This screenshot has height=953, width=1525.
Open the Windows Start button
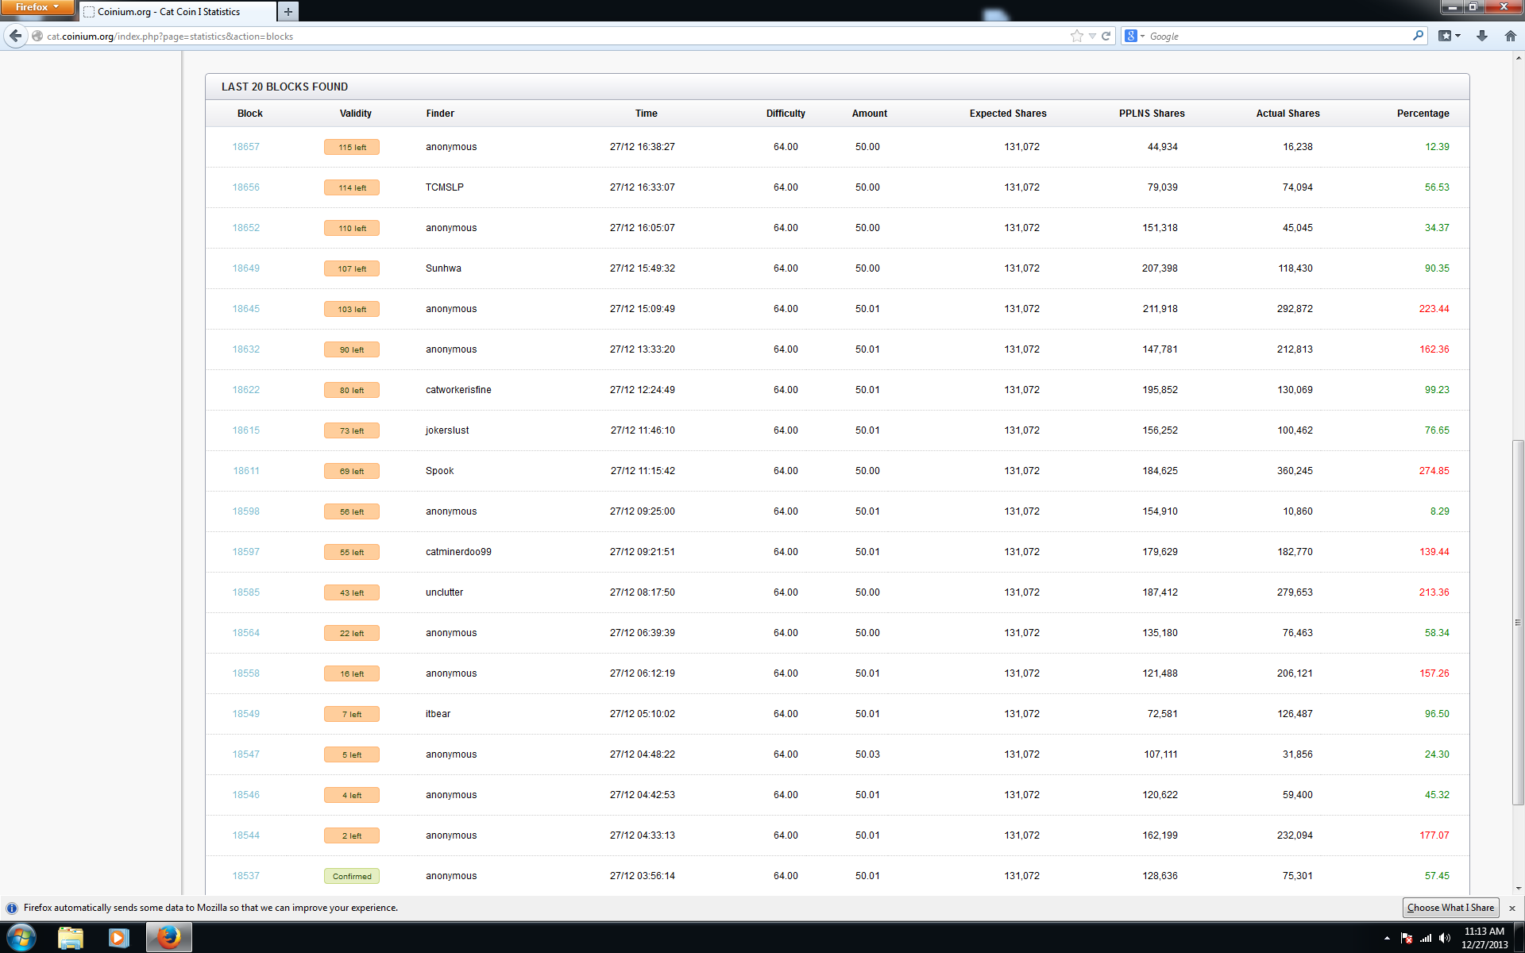coord(21,938)
